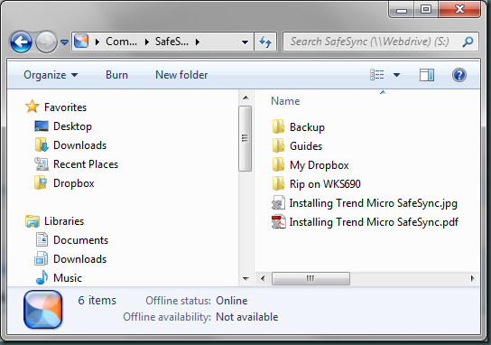Click the Offline status Online text
Screen dimensions: 491x345
click(232, 301)
